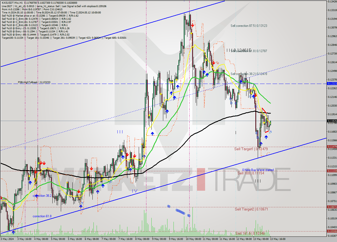
Task: Select the 'Sell correction 38.2 | 0.12478' label
Action: coord(249,74)
